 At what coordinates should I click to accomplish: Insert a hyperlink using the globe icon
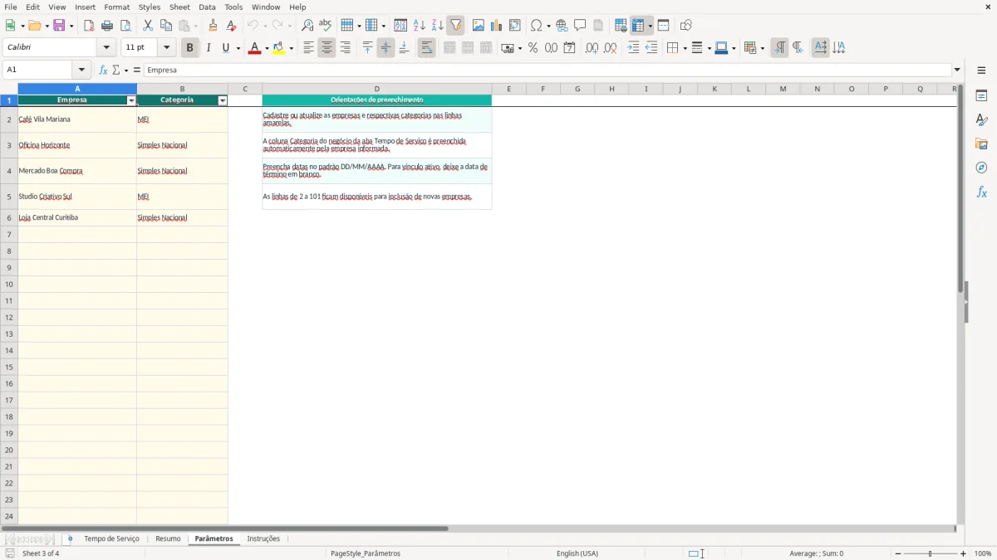[562, 26]
